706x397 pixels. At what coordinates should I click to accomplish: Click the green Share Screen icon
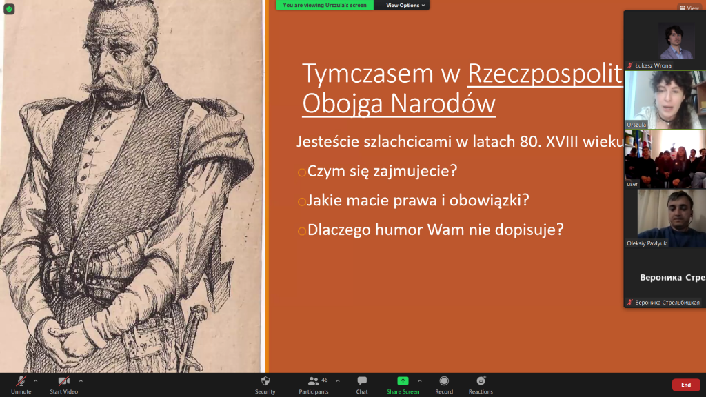pos(403,381)
